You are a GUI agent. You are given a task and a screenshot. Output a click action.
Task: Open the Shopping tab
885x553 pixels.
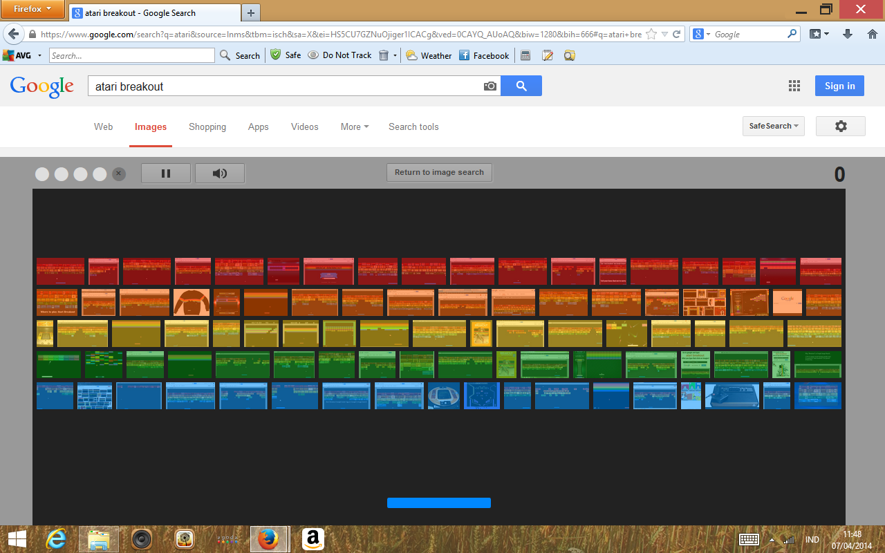207,127
